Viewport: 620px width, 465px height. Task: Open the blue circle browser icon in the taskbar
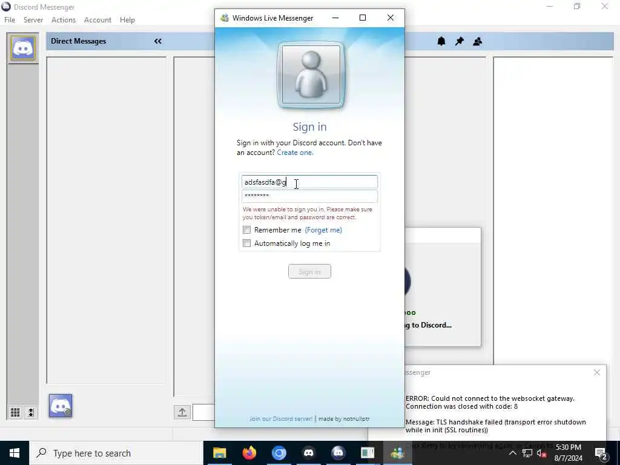pyautogui.click(x=279, y=453)
